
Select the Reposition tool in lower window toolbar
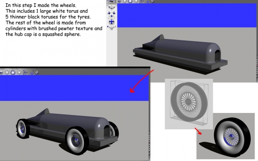pos(19,73)
